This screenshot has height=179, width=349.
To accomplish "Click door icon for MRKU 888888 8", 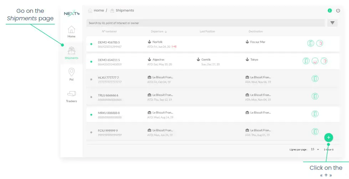I will [315, 114].
